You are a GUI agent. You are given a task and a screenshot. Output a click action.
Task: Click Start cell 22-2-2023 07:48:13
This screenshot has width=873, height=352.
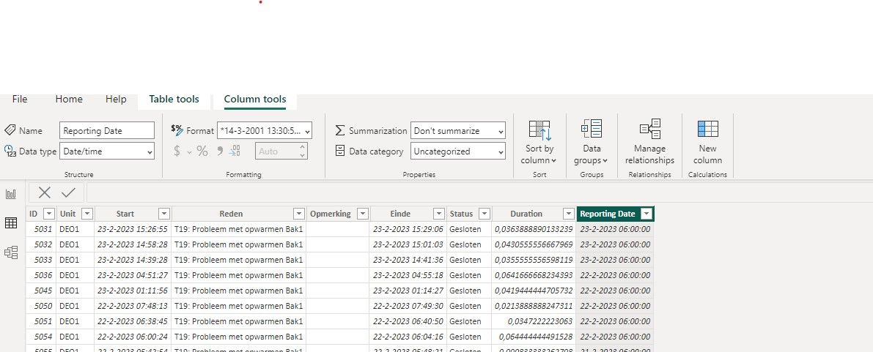133,306
